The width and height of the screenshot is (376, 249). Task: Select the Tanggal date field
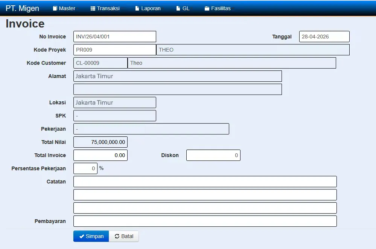324,37
